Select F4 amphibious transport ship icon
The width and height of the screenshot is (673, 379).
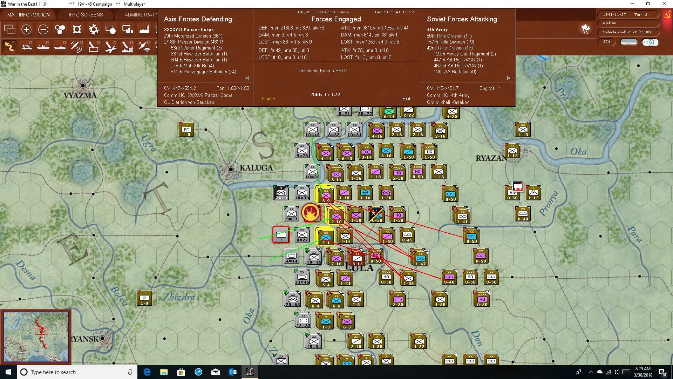[60, 46]
